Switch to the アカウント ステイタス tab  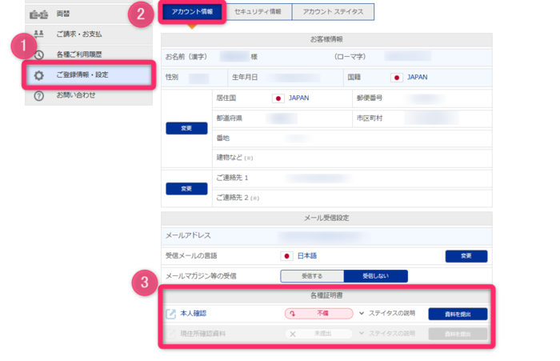[334, 12]
